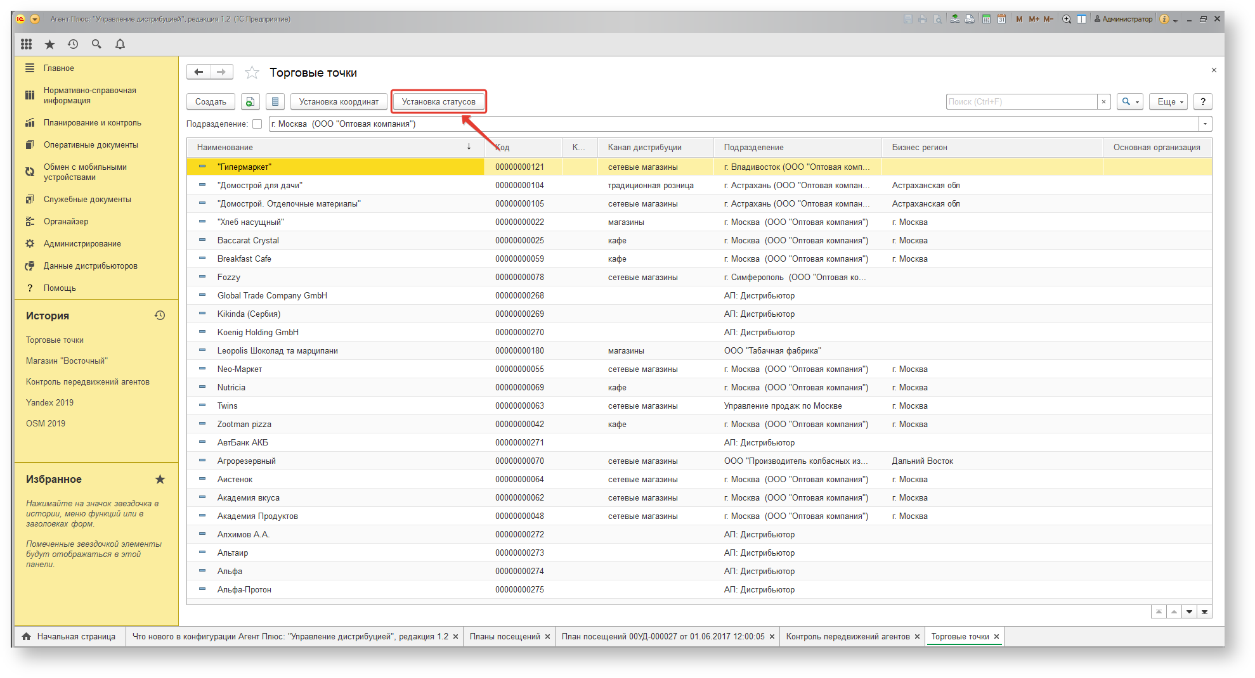Open Планирование и контроль section
1255x678 pixels.
(x=96, y=123)
